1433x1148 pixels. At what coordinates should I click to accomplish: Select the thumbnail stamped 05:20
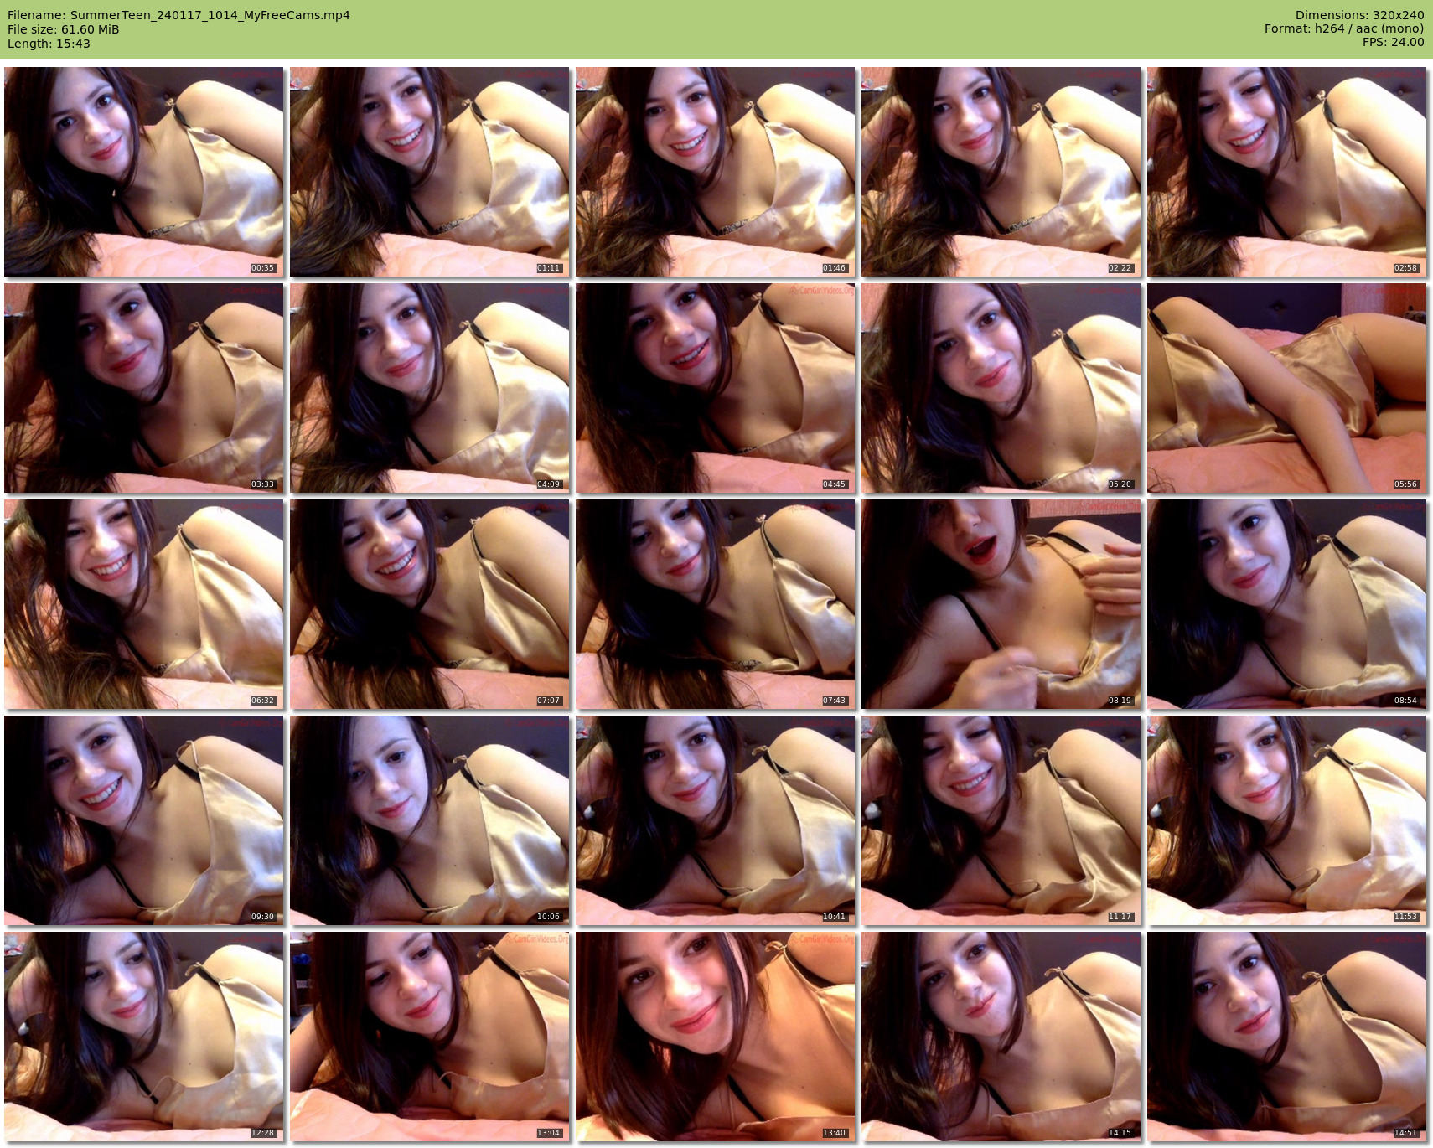coord(1001,388)
